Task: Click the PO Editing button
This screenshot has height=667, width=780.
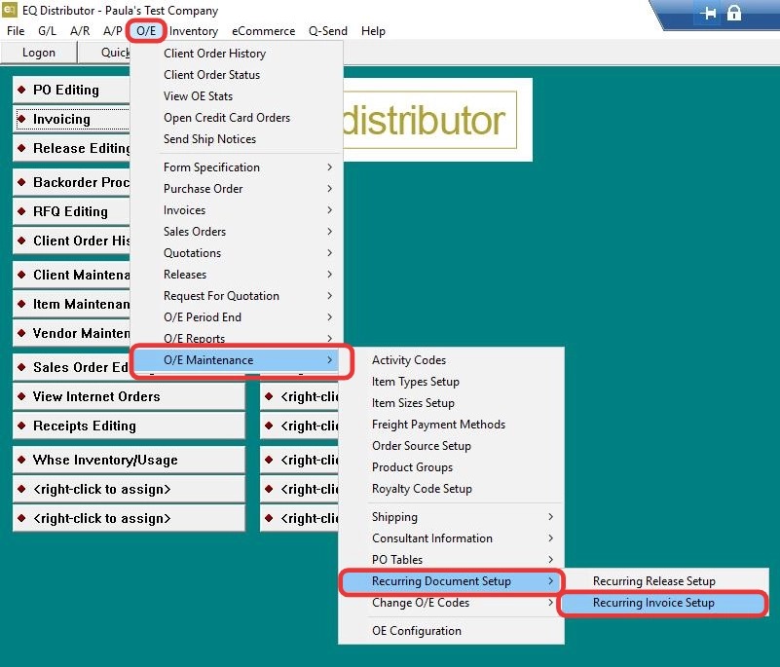Action: 71,90
